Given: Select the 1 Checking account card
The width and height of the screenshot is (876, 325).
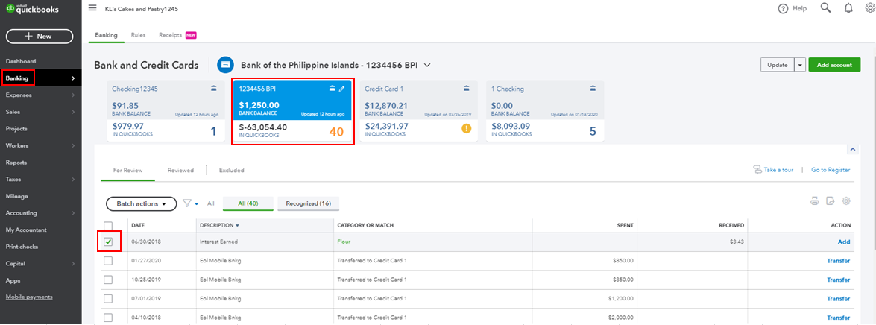Looking at the screenshot, I should pos(545,110).
